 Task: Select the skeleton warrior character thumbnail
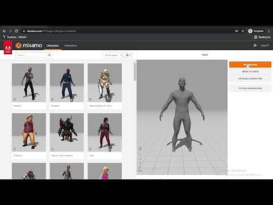[105, 83]
